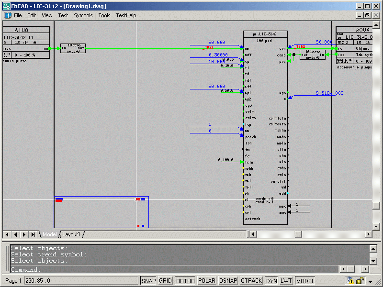This screenshot has height=287, width=383.
Task: Jump to first layout tab arrow
Action: 7,234
